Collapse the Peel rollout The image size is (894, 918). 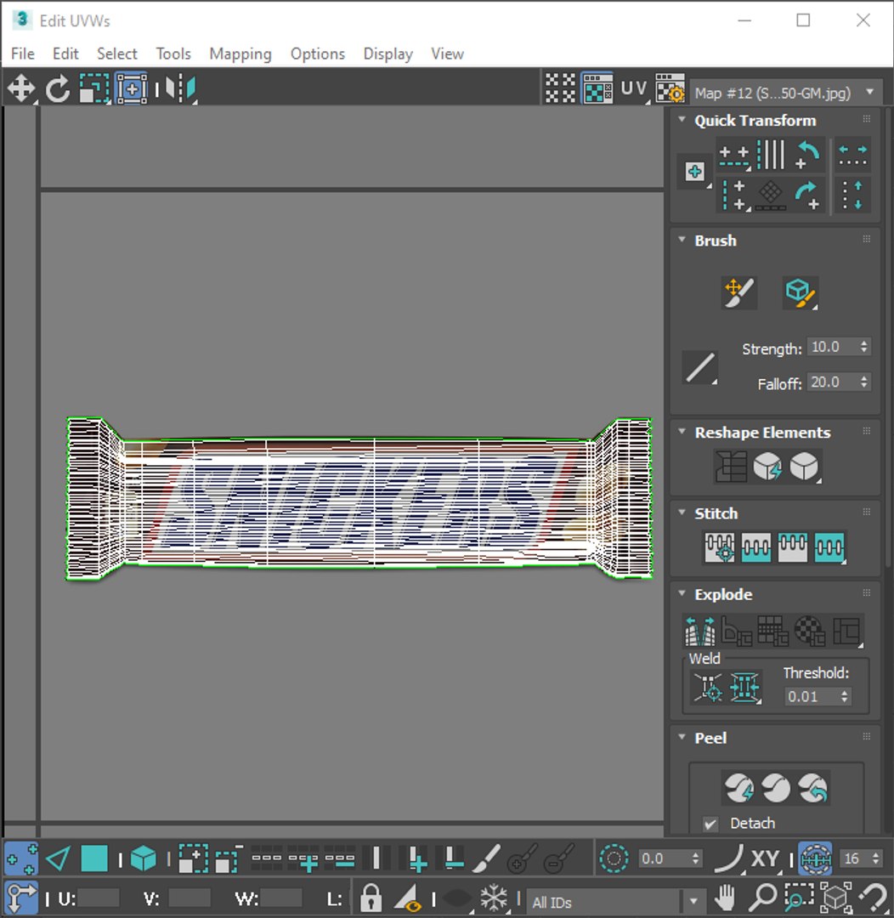[x=682, y=737]
